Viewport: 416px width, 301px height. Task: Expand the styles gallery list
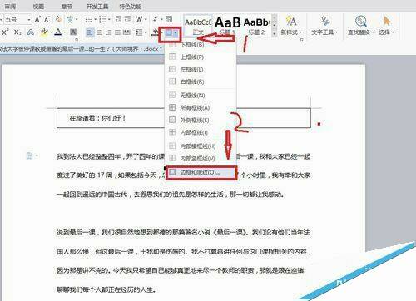pos(275,33)
